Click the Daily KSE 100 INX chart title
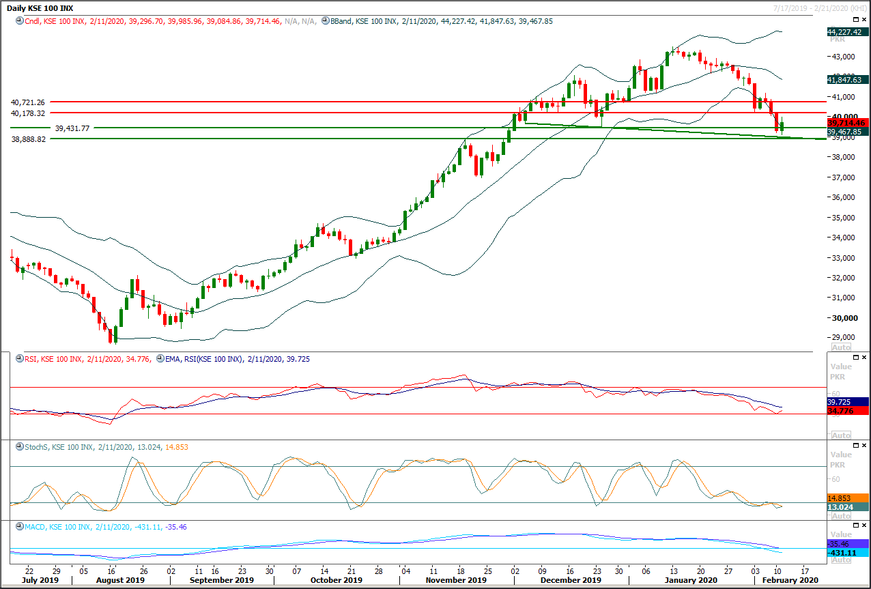 (40, 8)
